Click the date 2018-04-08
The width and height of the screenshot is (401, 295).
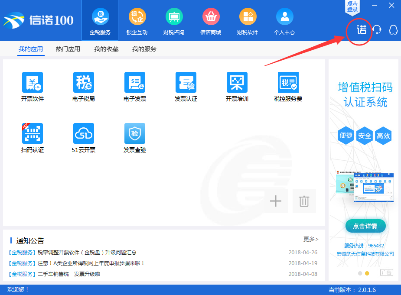(303, 274)
